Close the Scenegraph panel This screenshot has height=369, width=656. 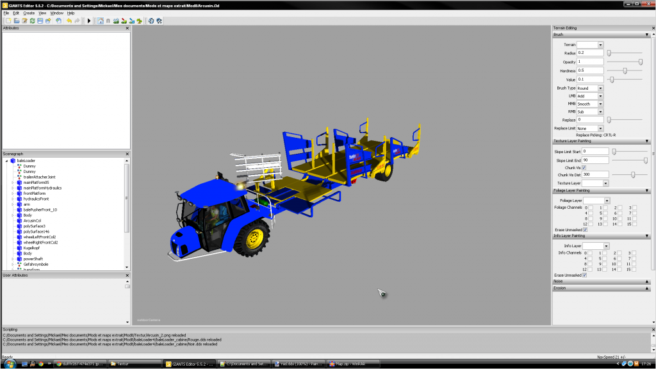tap(127, 154)
